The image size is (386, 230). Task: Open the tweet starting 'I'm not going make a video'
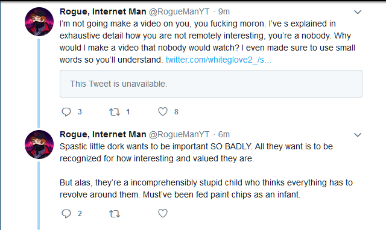[207, 42]
